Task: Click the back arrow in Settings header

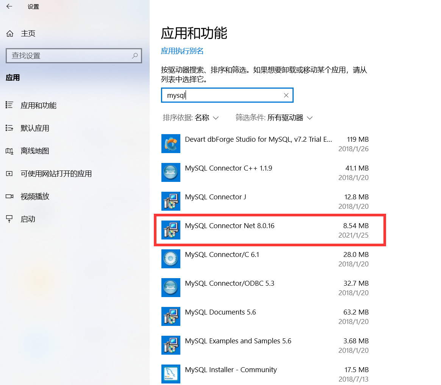Action: (9, 6)
